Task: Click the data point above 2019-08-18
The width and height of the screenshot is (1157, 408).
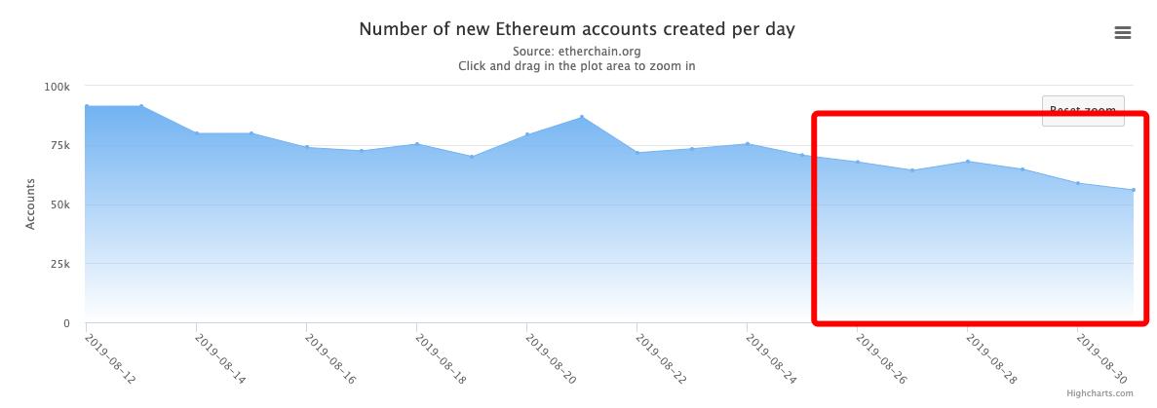Action: pyautogui.click(x=417, y=144)
